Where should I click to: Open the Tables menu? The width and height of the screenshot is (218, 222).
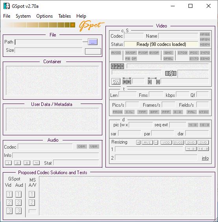point(65,16)
